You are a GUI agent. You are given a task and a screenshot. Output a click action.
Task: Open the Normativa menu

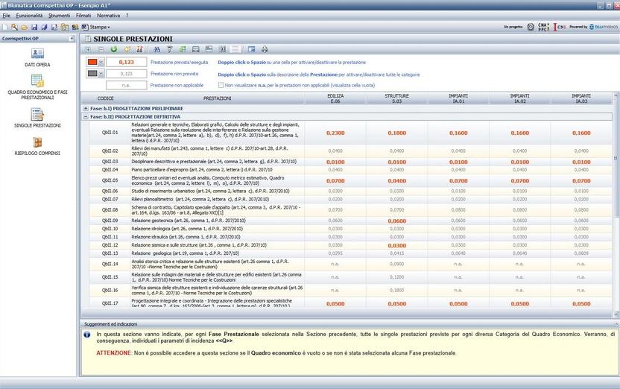[108, 15]
